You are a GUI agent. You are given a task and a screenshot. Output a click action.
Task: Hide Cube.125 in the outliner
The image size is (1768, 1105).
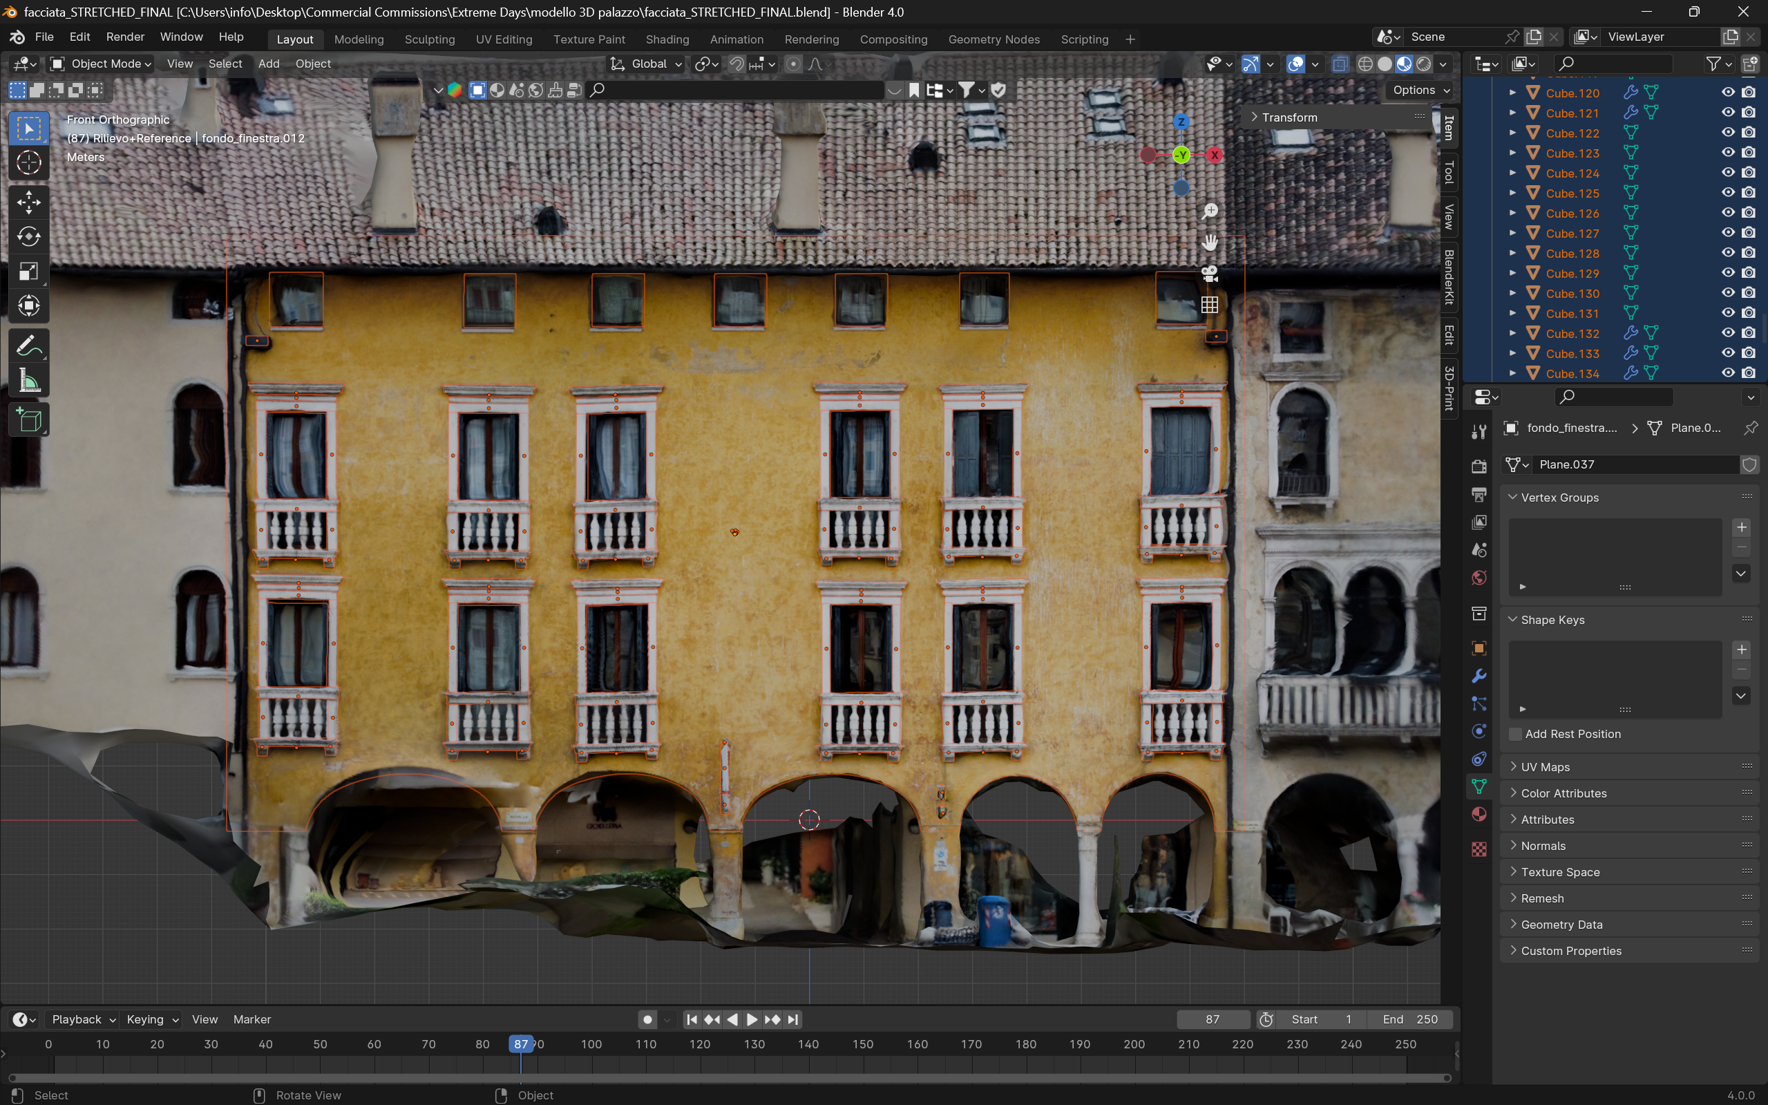[x=1727, y=193]
